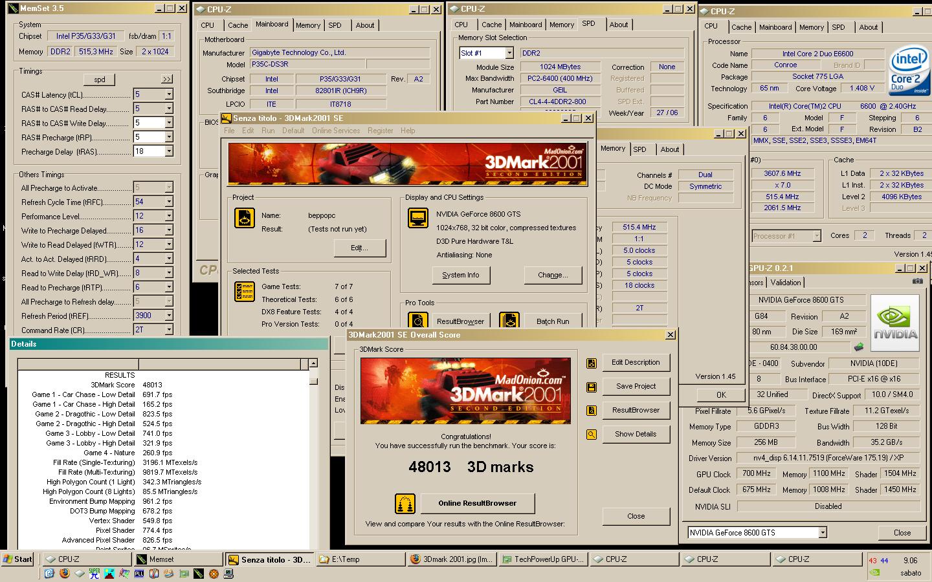
Task: Open the File menu in 3DMark2001 SE
Action: [229, 131]
